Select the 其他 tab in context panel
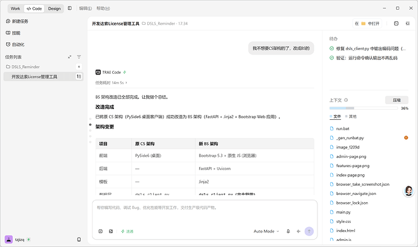 pyautogui.click(x=351, y=116)
